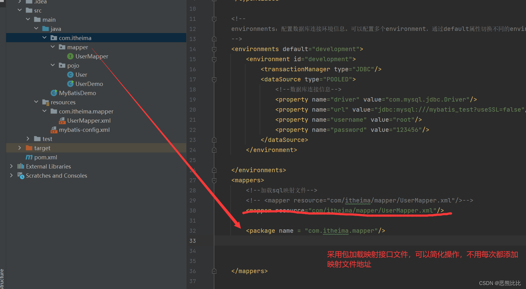Click the dataSource type="POOLED" tag
The width and height of the screenshot is (526, 289).
[x=308, y=80]
